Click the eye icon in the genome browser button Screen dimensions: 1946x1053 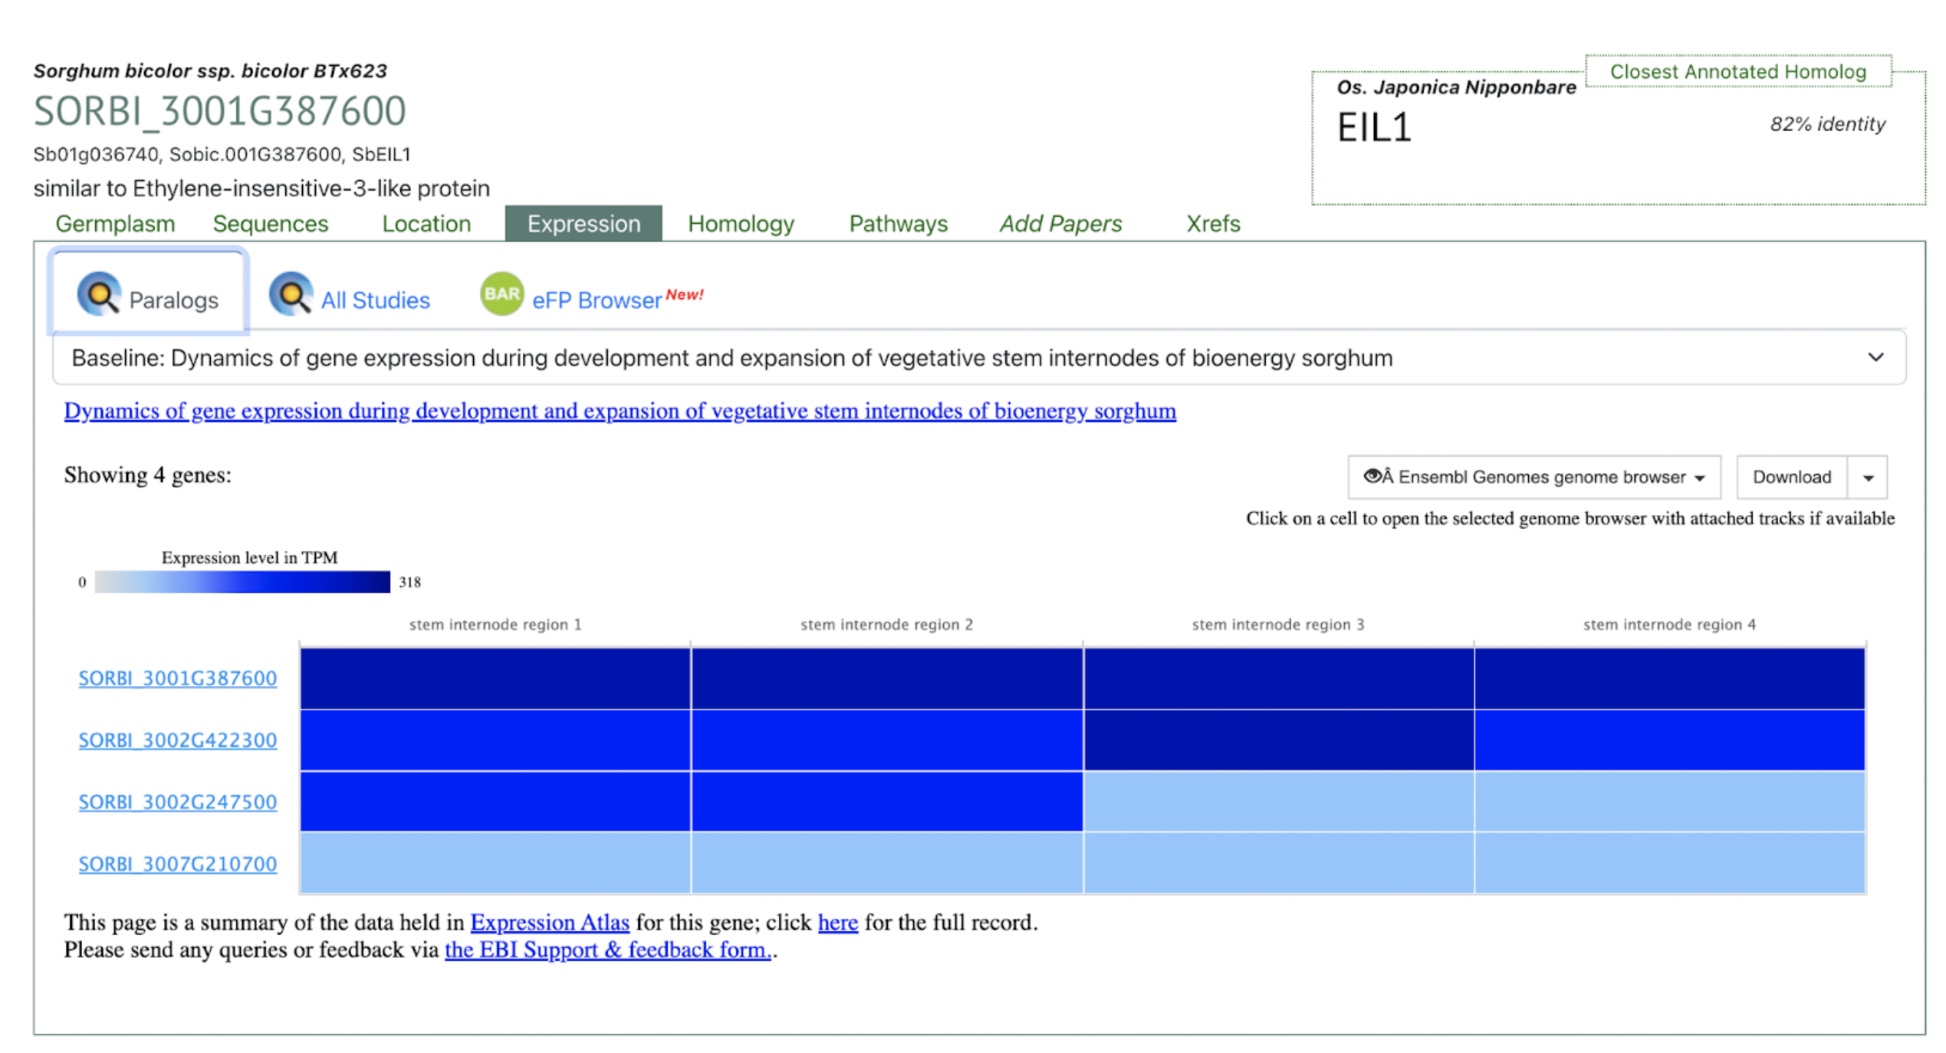click(1372, 477)
